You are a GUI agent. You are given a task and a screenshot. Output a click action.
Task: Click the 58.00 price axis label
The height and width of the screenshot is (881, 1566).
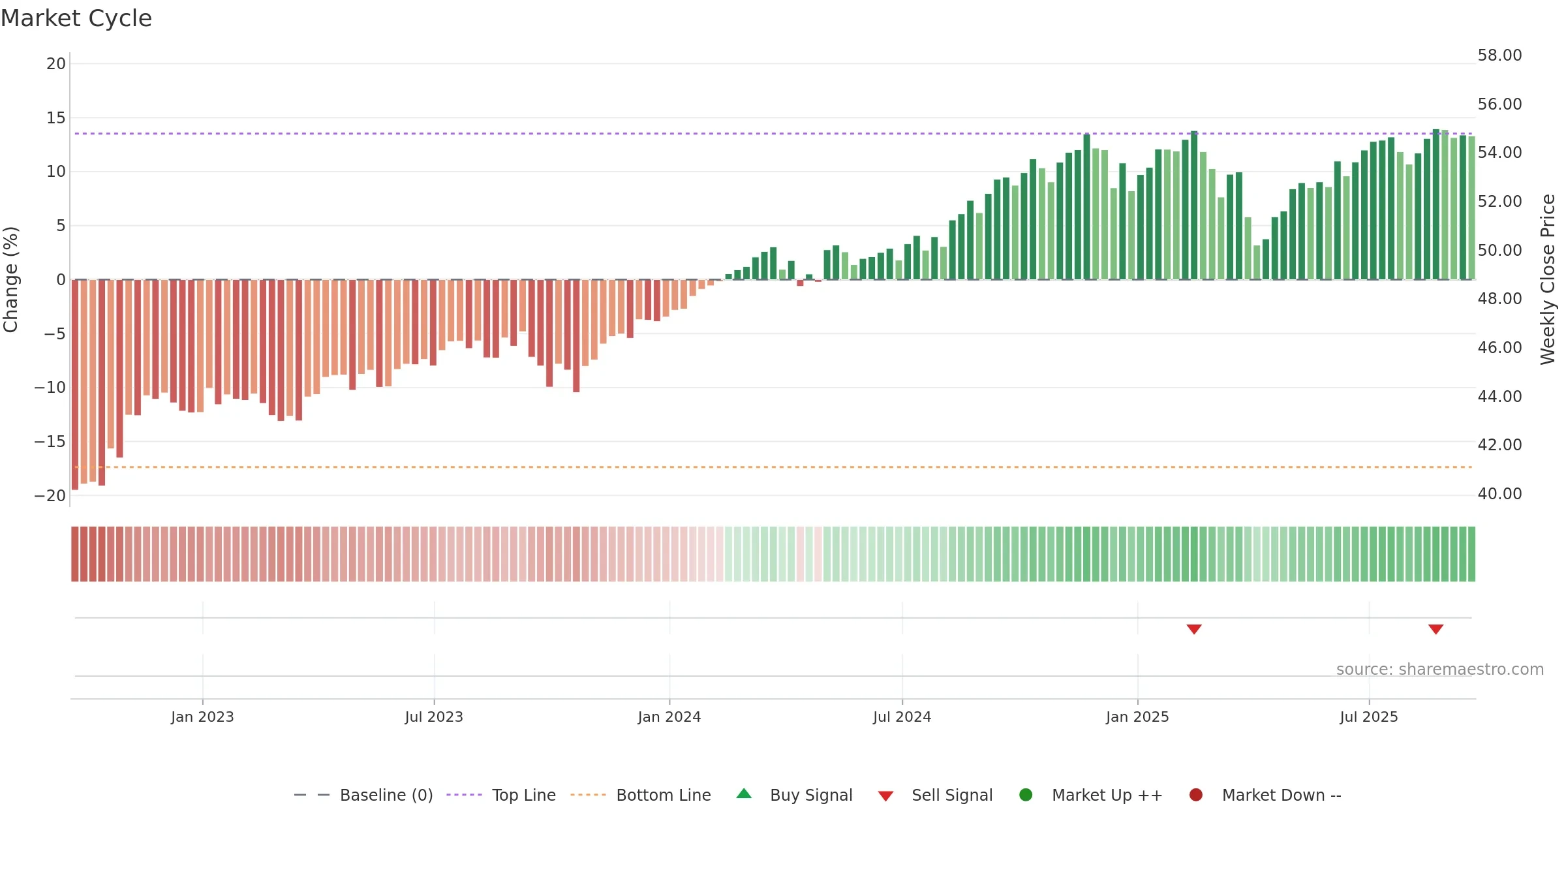pyautogui.click(x=1499, y=55)
